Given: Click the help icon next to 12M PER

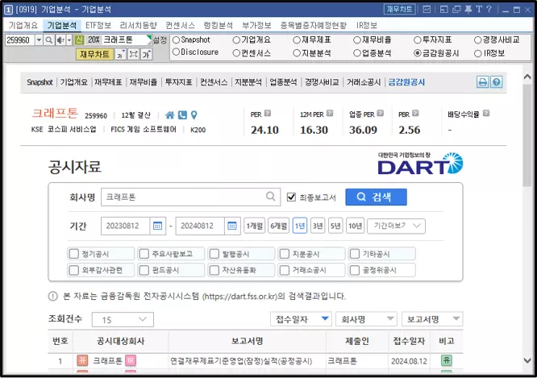Looking at the screenshot, I should 330,113.
